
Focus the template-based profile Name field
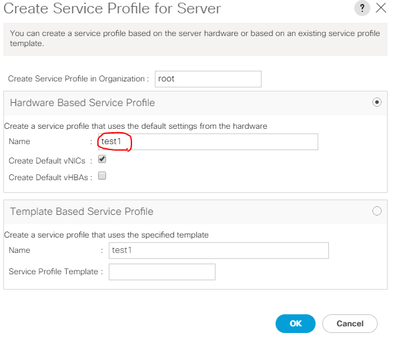(x=219, y=250)
